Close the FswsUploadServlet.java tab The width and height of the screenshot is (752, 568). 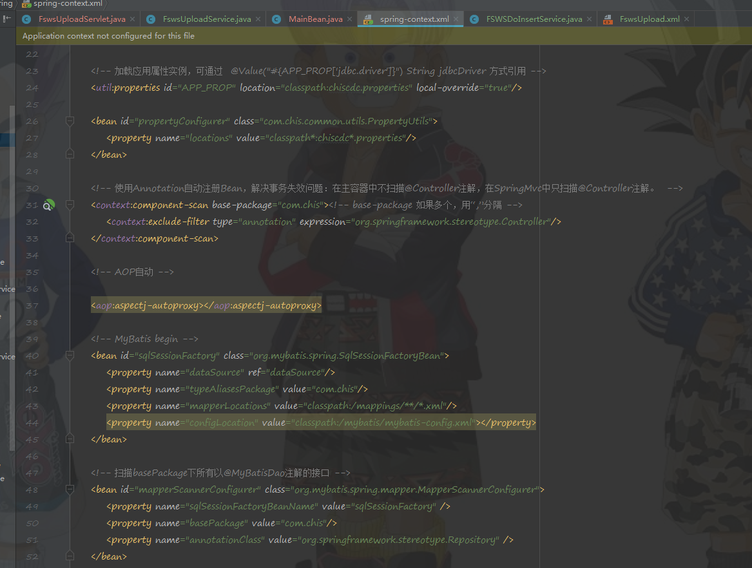pyautogui.click(x=133, y=19)
